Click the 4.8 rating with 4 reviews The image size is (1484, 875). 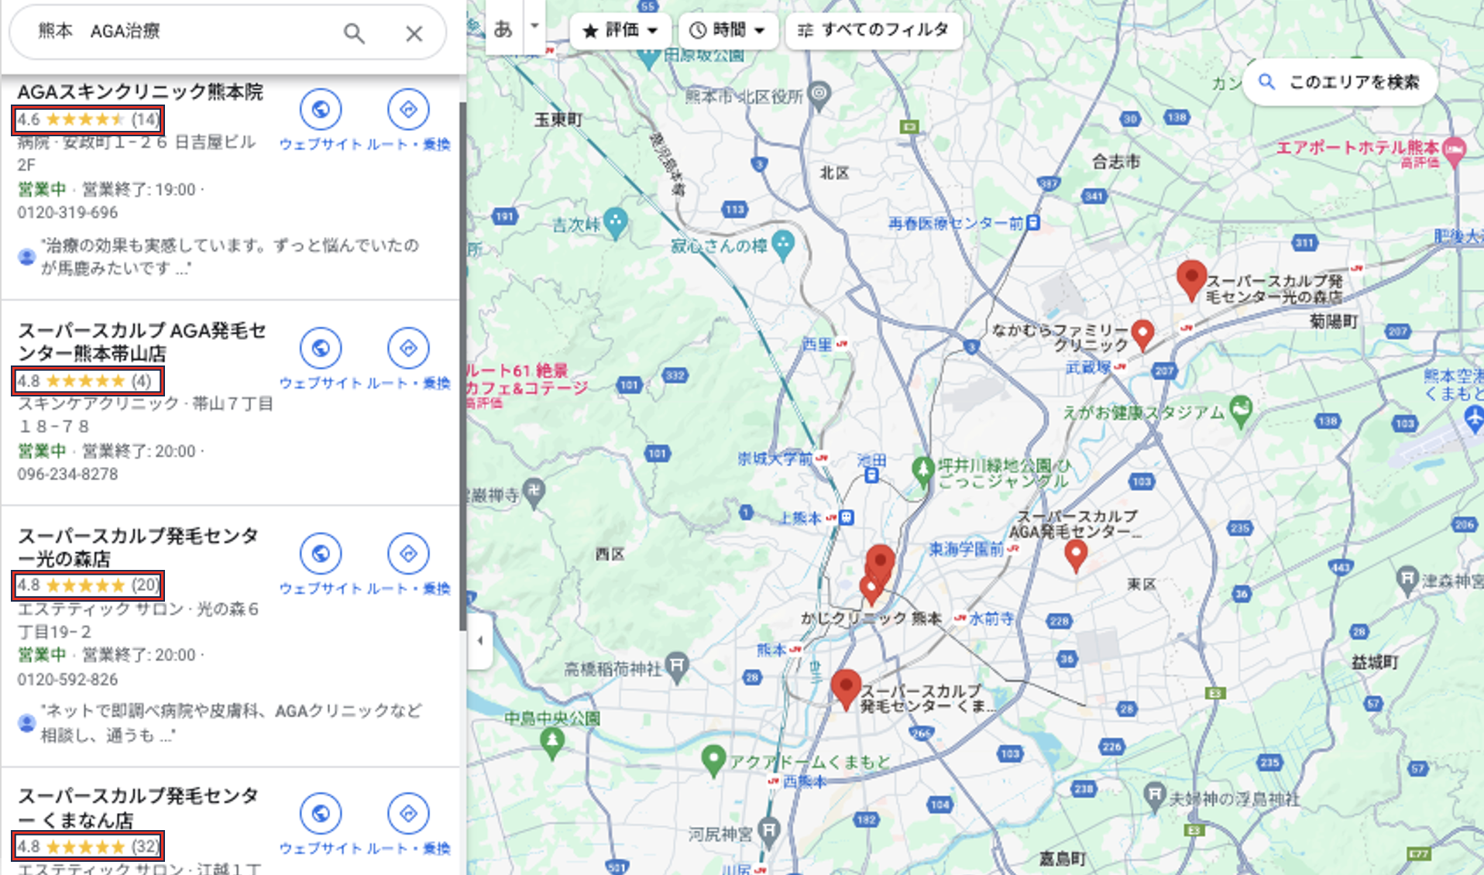pyautogui.click(x=87, y=381)
